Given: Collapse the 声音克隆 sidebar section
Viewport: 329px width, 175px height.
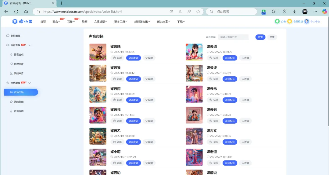Looking at the screenshot, I should (30, 45).
